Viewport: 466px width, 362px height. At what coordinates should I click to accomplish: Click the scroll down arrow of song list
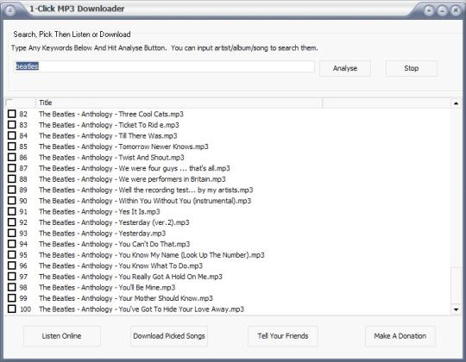click(x=456, y=309)
